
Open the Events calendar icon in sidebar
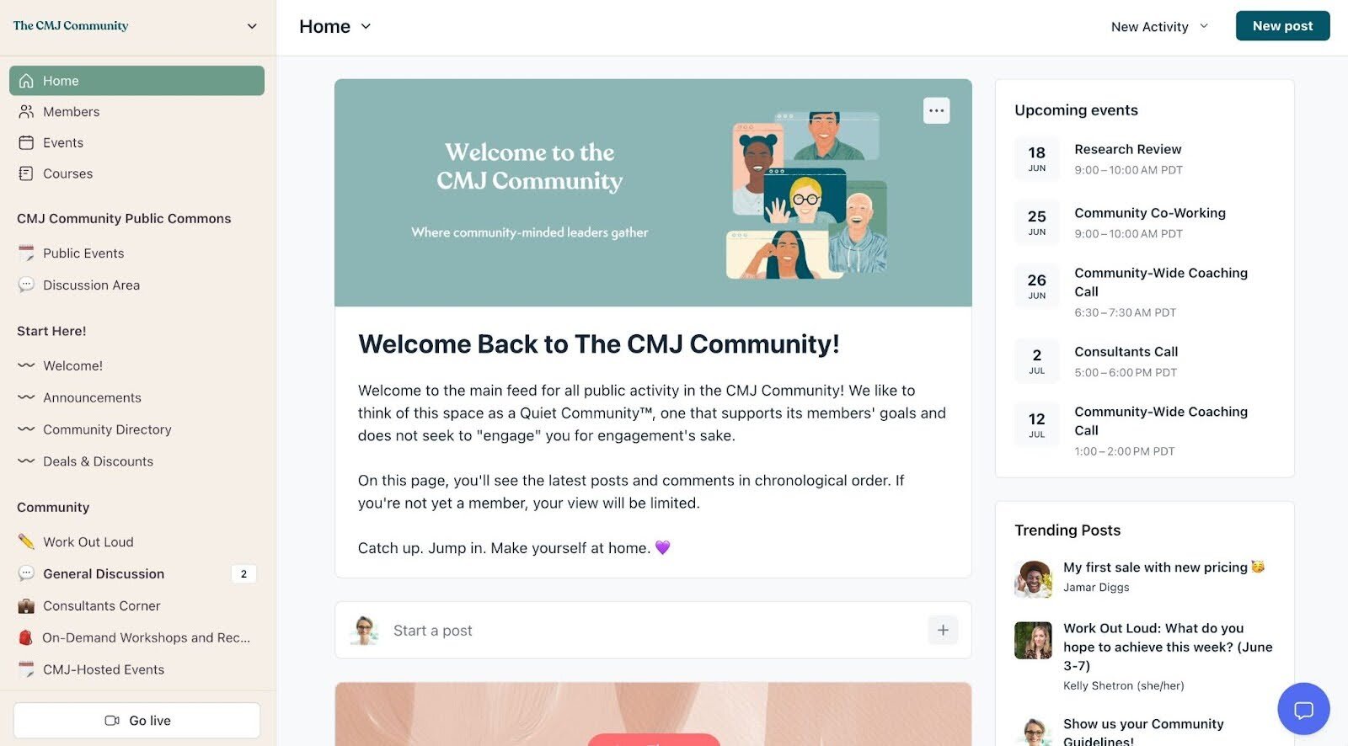tap(26, 142)
